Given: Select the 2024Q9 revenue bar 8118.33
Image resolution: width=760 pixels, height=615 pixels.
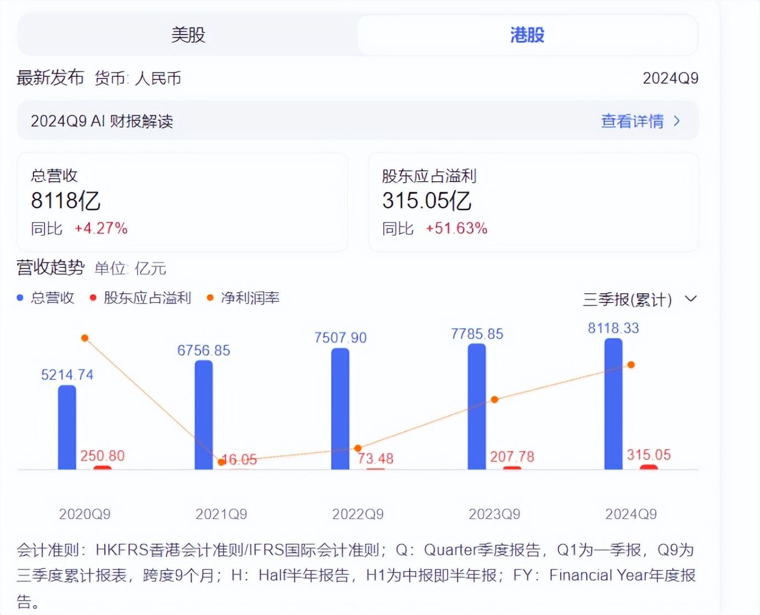Looking at the screenshot, I should pos(613,404).
